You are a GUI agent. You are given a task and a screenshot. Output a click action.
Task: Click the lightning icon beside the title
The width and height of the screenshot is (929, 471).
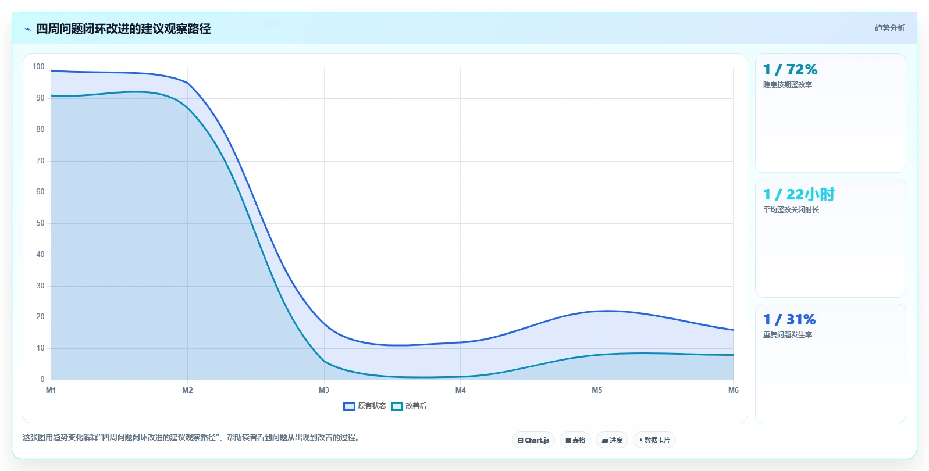(27, 29)
